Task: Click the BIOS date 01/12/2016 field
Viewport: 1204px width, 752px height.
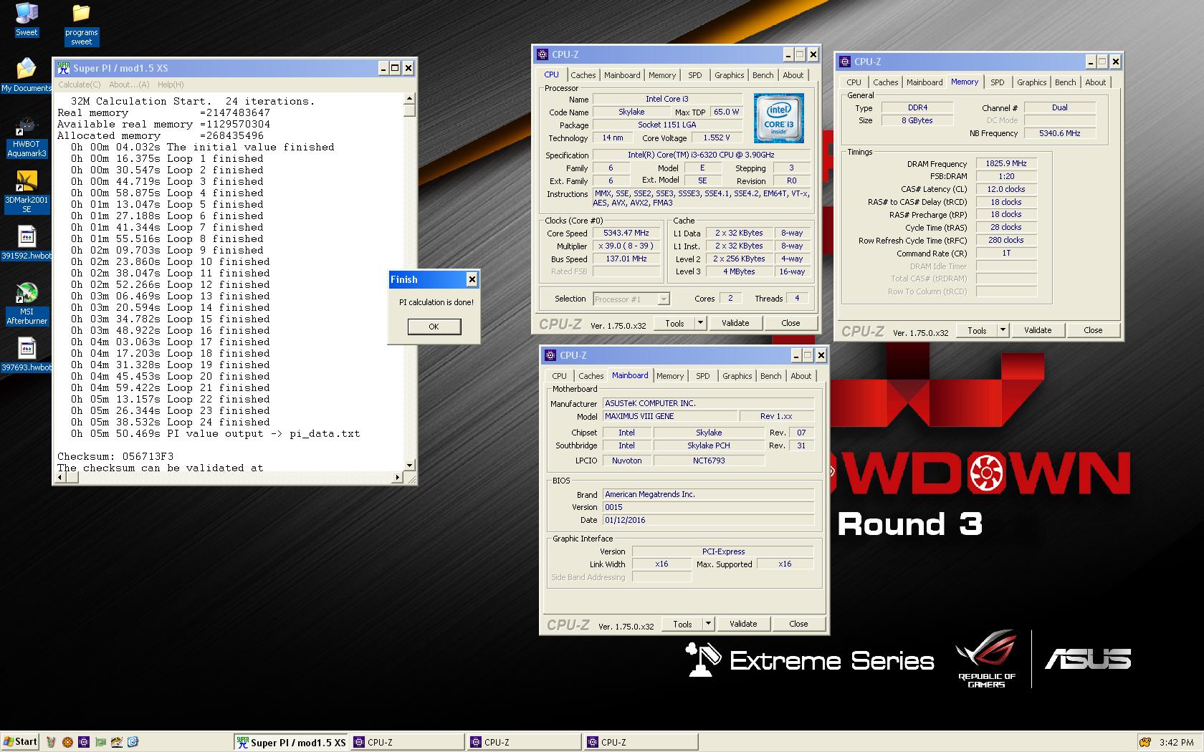Action: (x=708, y=520)
